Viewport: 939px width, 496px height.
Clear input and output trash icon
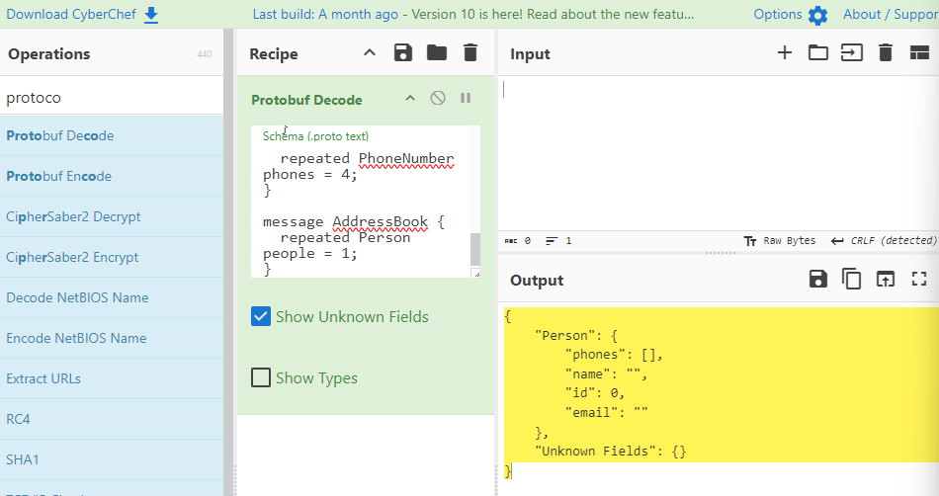click(x=886, y=53)
